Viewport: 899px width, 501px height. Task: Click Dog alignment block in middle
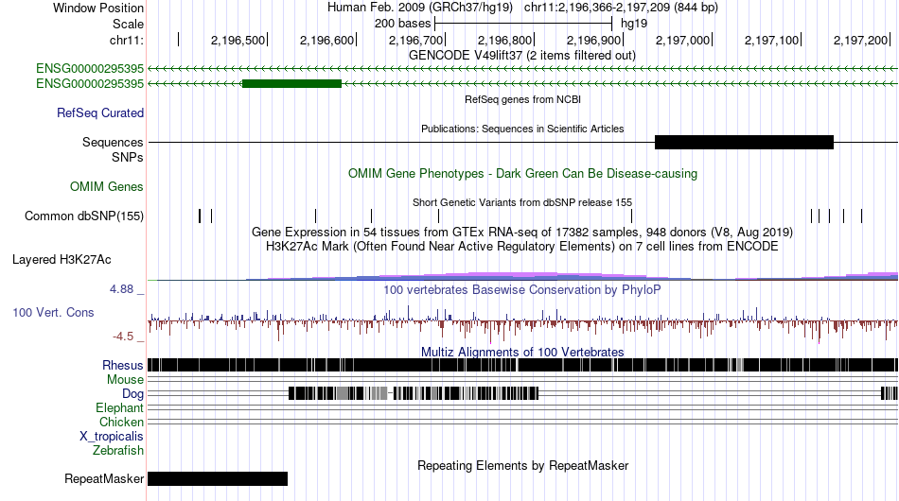click(414, 393)
